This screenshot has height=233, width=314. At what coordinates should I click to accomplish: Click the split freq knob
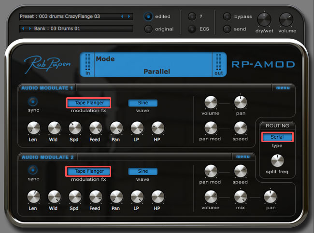pyautogui.click(x=277, y=160)
